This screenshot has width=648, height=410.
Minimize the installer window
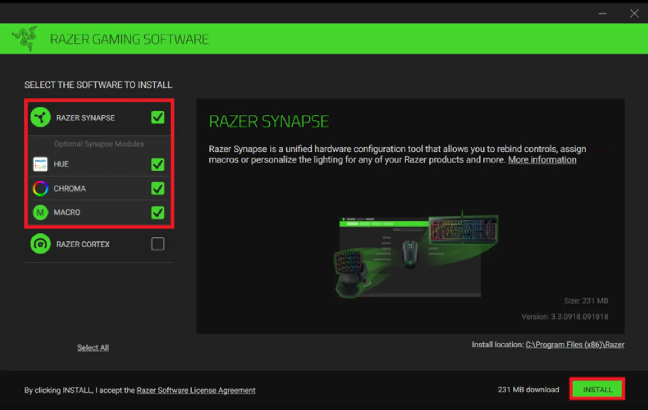[x=603, y=13]
